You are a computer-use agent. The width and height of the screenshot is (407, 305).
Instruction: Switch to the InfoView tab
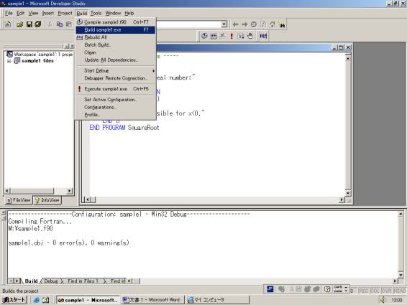tap(47, 200)
